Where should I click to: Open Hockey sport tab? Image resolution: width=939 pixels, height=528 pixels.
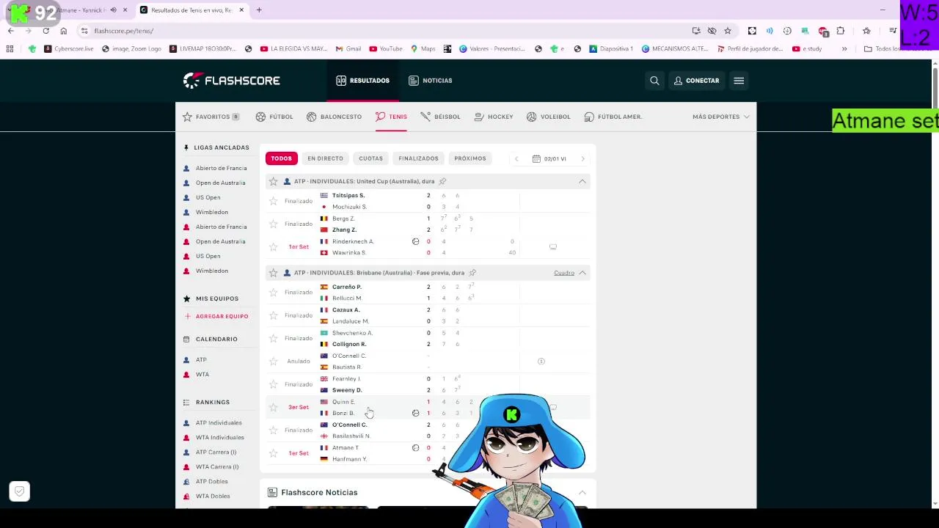494,117
